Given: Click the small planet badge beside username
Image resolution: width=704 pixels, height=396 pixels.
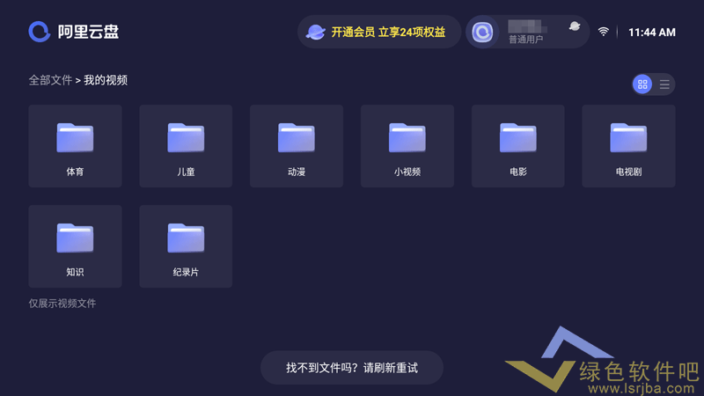Looking at the screenshot, I should [x=575, y=26].
